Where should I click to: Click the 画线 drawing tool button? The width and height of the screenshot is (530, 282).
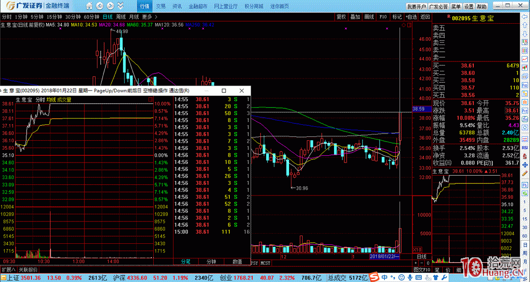pyautogui.click(x=369, y=17)
